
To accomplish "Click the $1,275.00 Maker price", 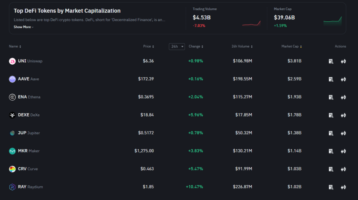I will click(144, 151).
